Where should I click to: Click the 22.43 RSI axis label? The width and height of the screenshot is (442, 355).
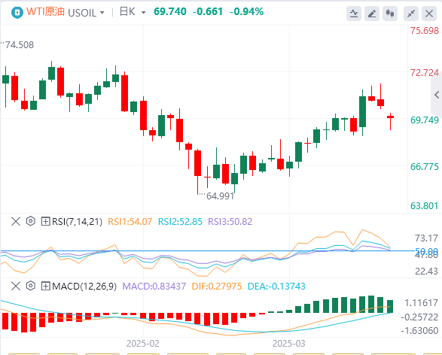tap(426, 272)
